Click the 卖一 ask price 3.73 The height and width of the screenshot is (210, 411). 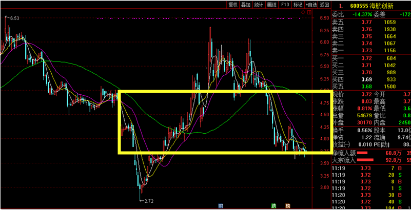click(x=366, y=51)
